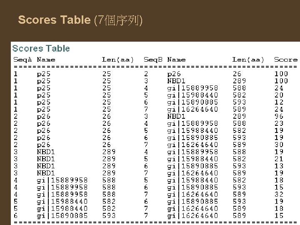Click score 18 in SeqA 4, SeqB 5 row
The image size is (300, 225).
coord(279,180)
